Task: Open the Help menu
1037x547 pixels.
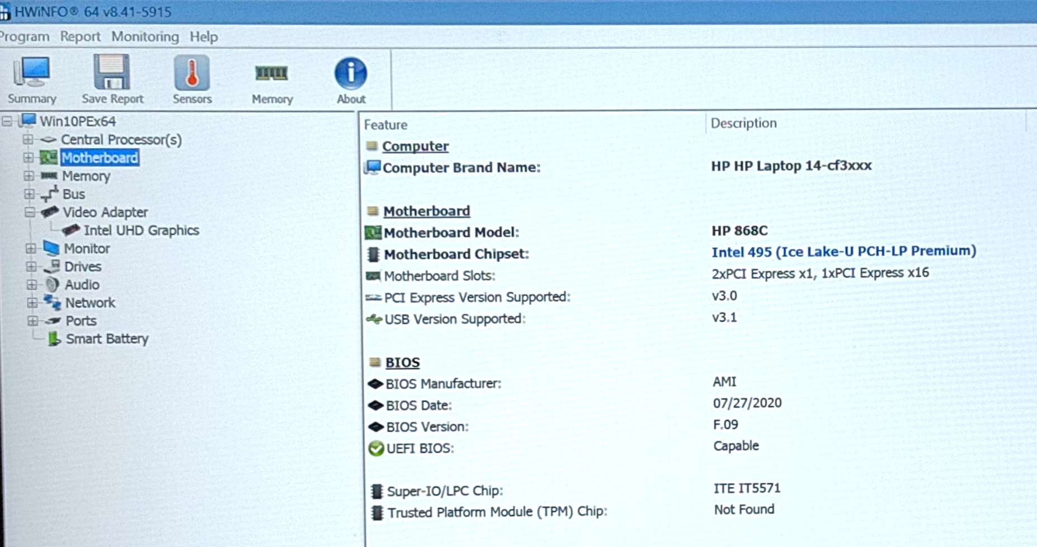Action: [x=204, y=37]
